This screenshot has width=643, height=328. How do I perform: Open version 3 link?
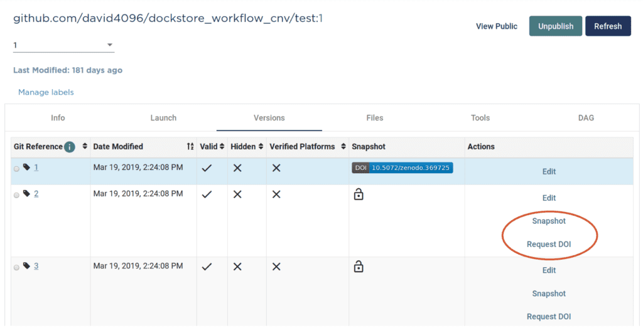[36, 266]
